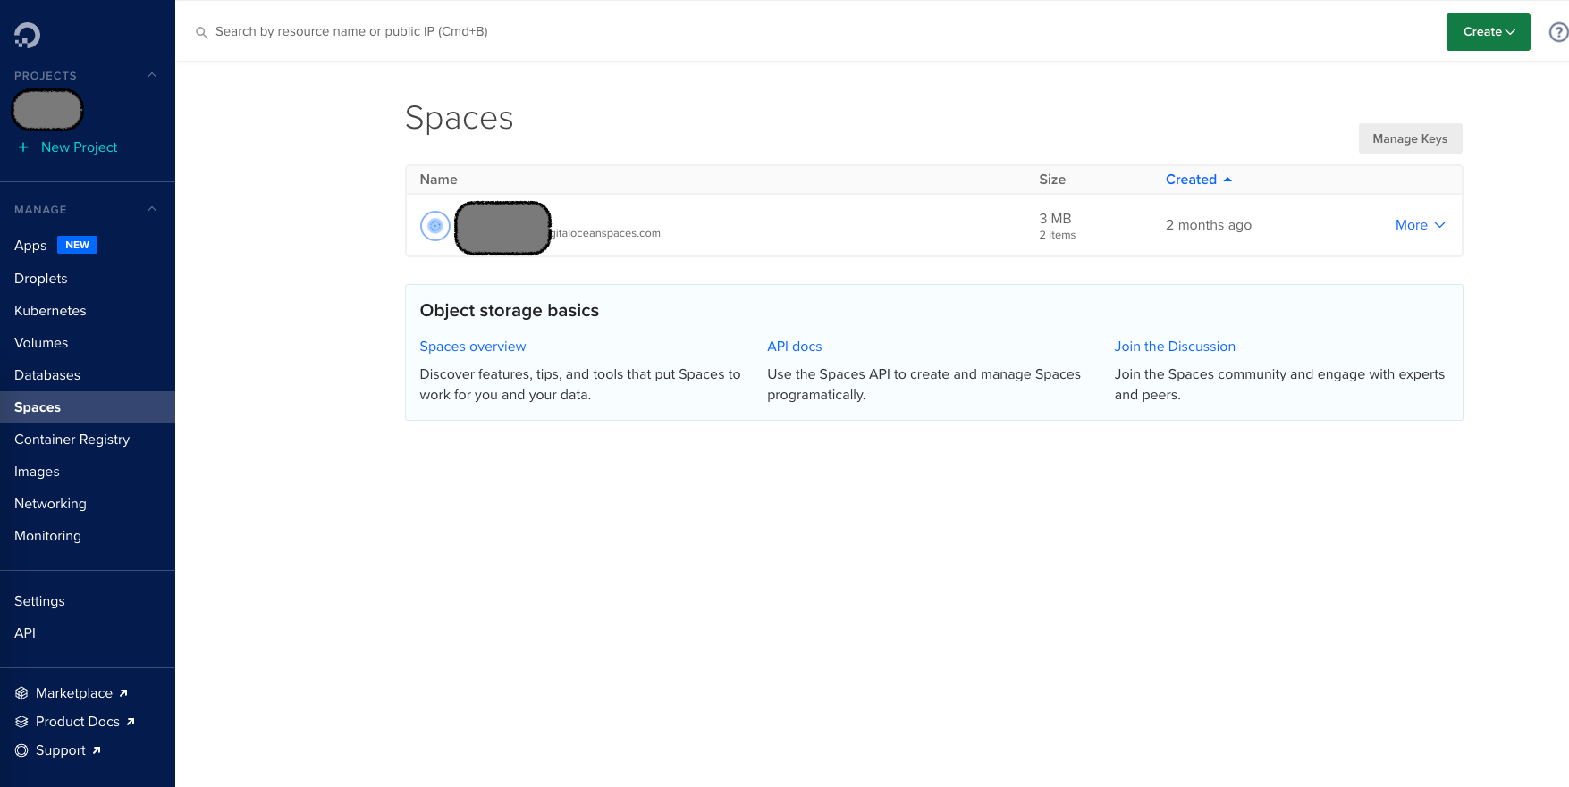The width and height of the screenshot is (1569, 787).
Task: Select Kubernetes in the Manage menu
Action: click(x=50, y=311)
